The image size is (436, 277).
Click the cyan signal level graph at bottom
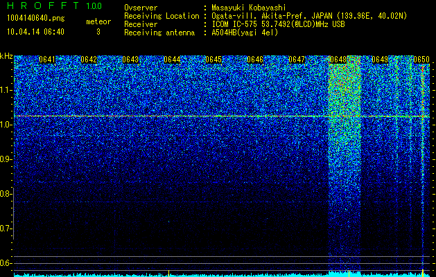pos(222,274)
